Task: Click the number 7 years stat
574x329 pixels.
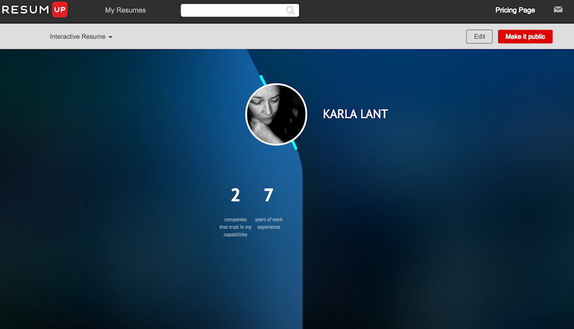Action: (x=268, y=195)
